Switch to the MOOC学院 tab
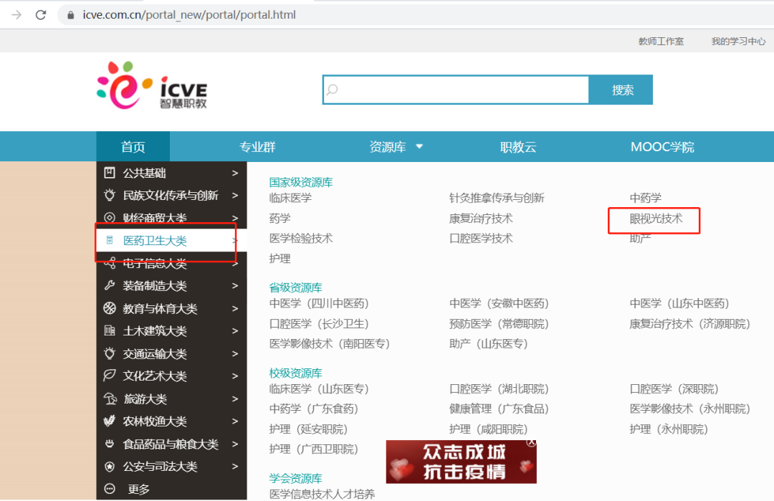Screen dimensions: 774x501 pyautogui.click(x=662, y=147)
